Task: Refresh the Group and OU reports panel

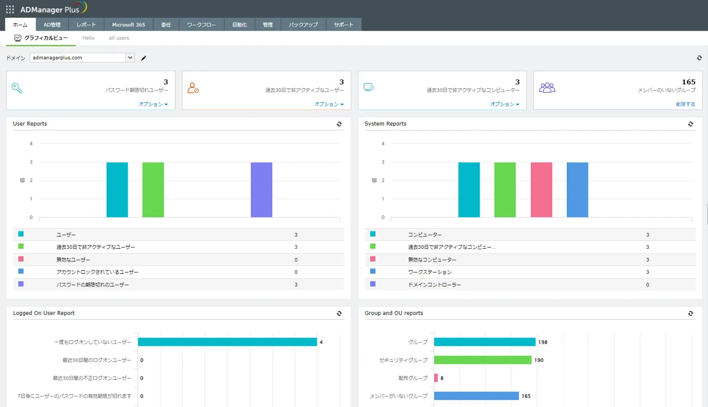Action: click(690, 313)
